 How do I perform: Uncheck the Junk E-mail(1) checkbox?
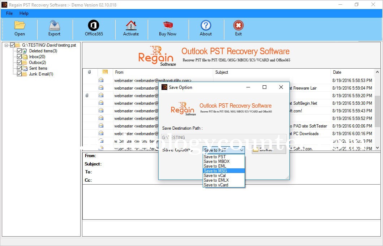[x=19, y=74]
